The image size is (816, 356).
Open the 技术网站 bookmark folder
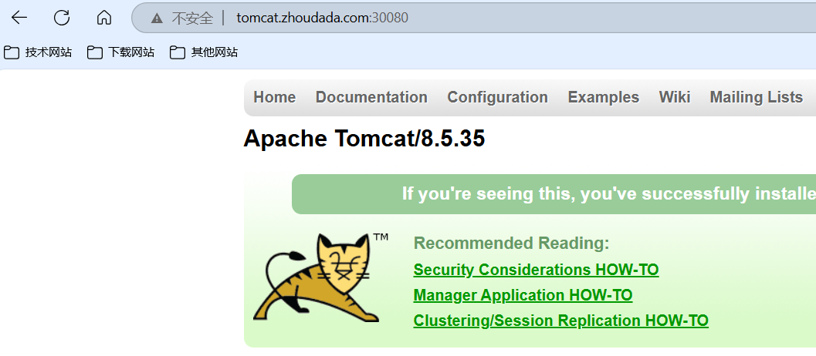[39, 52]
